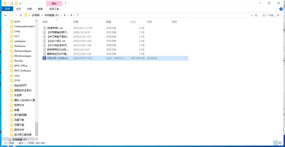Image resolution: width=285 pixels, height=147 pixels.
Task: Navigate to 此电脑 in the breadcrumb
Action: click(x=36, y=15)
